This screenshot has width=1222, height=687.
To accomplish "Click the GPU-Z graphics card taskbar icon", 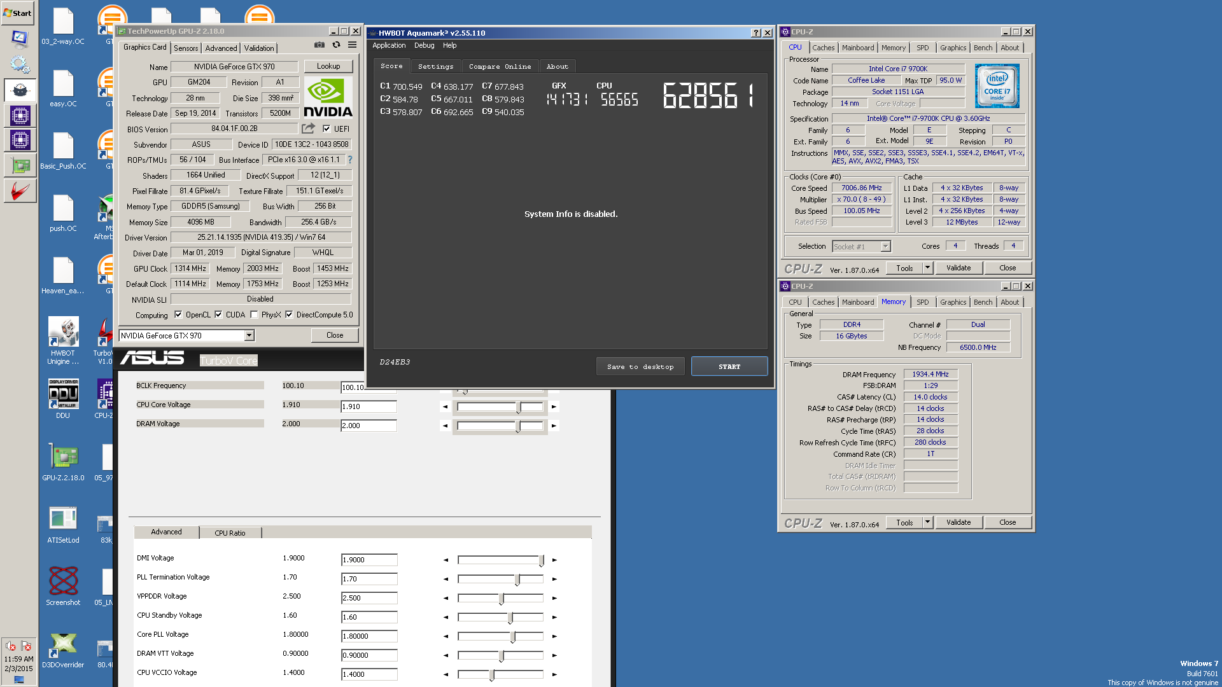I will [x=20, y=165].
